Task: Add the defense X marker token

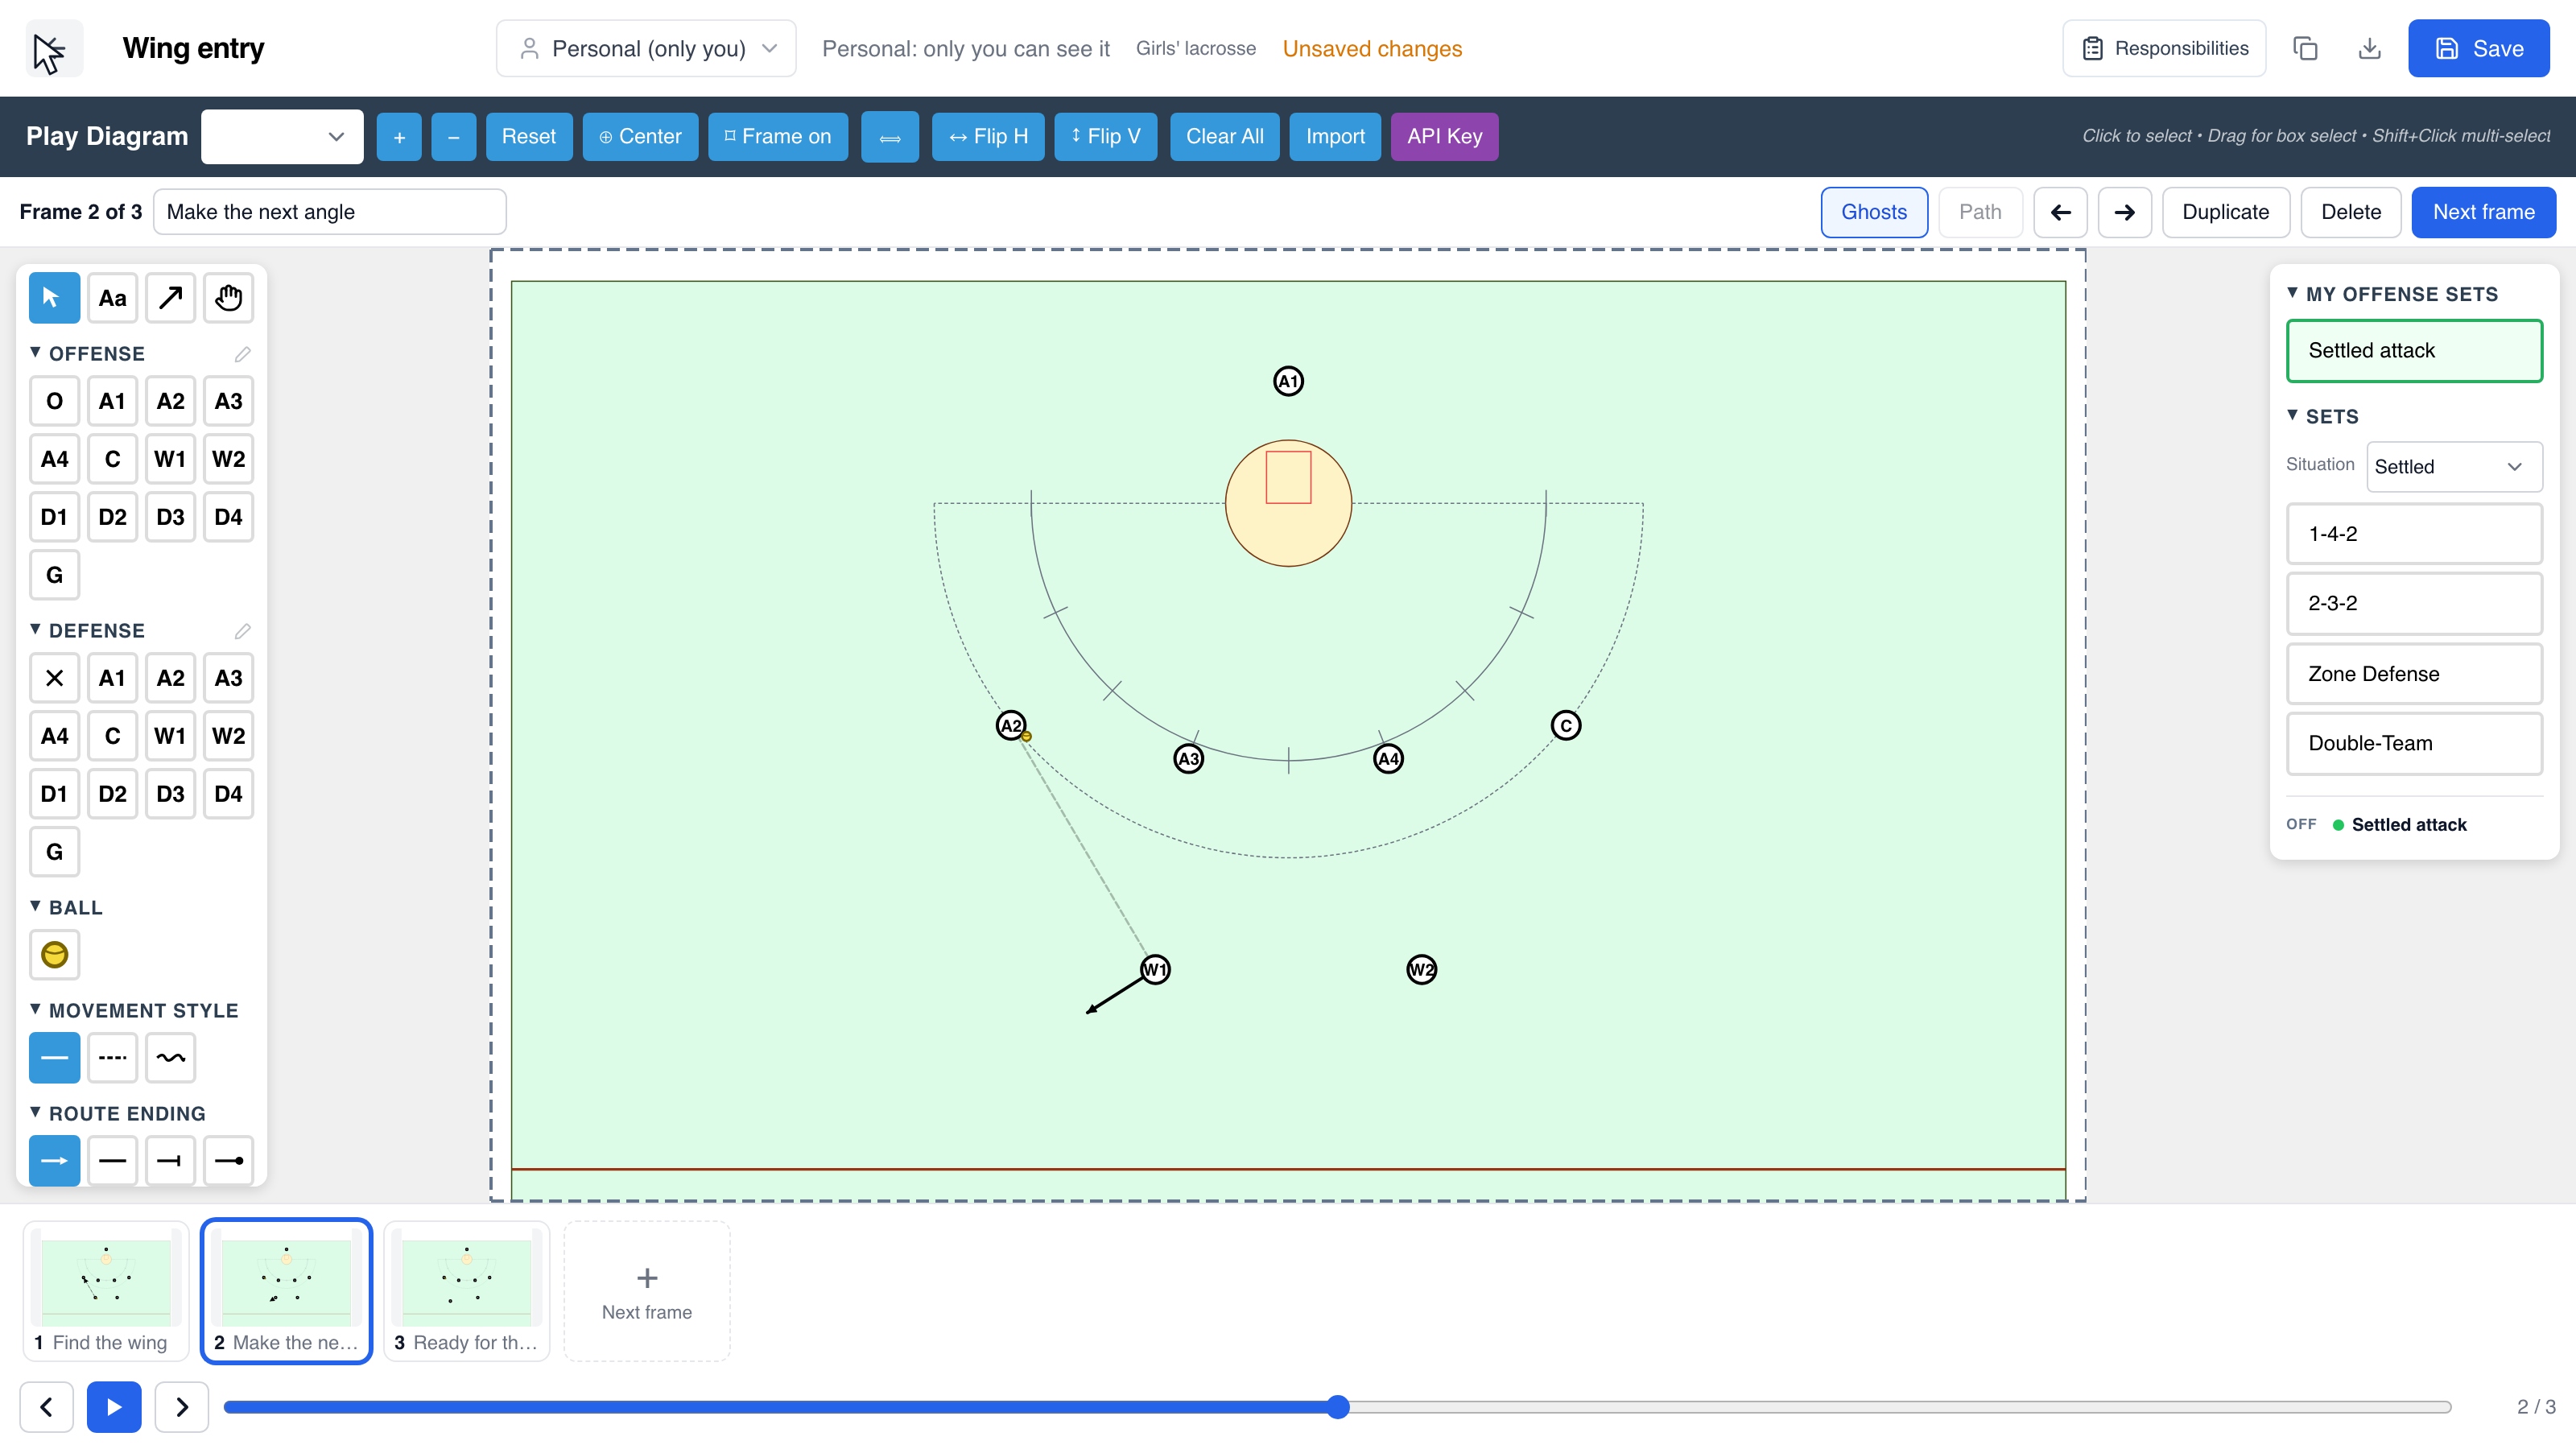Action: (x=54, y=678)
